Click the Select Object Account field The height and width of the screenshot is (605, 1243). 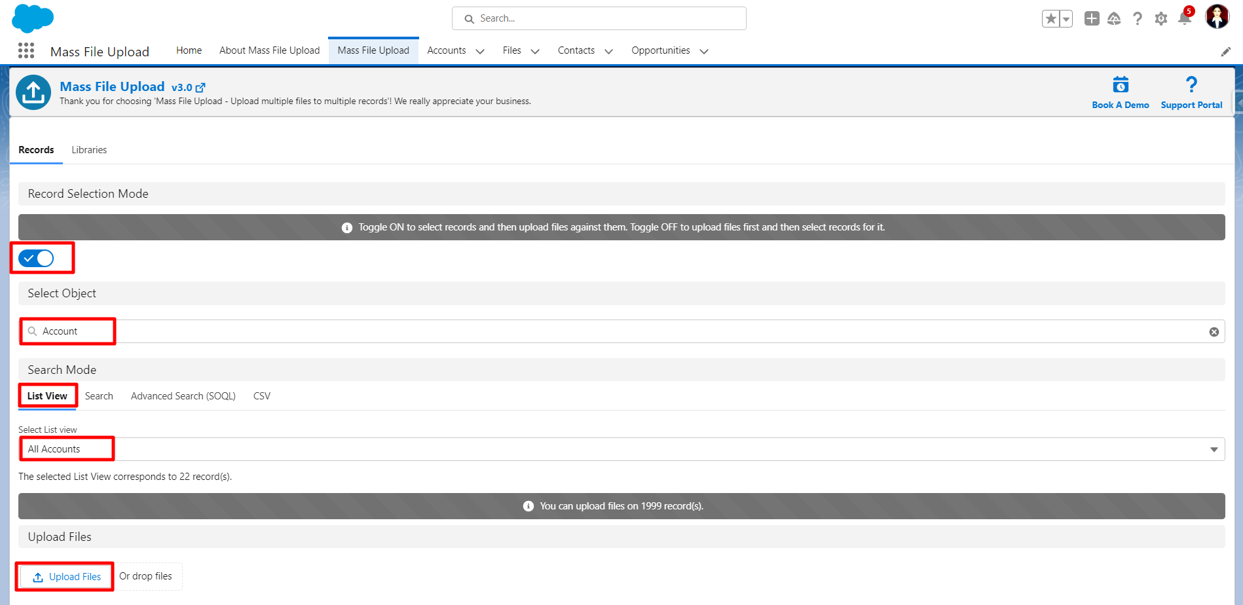click(621, 331)
